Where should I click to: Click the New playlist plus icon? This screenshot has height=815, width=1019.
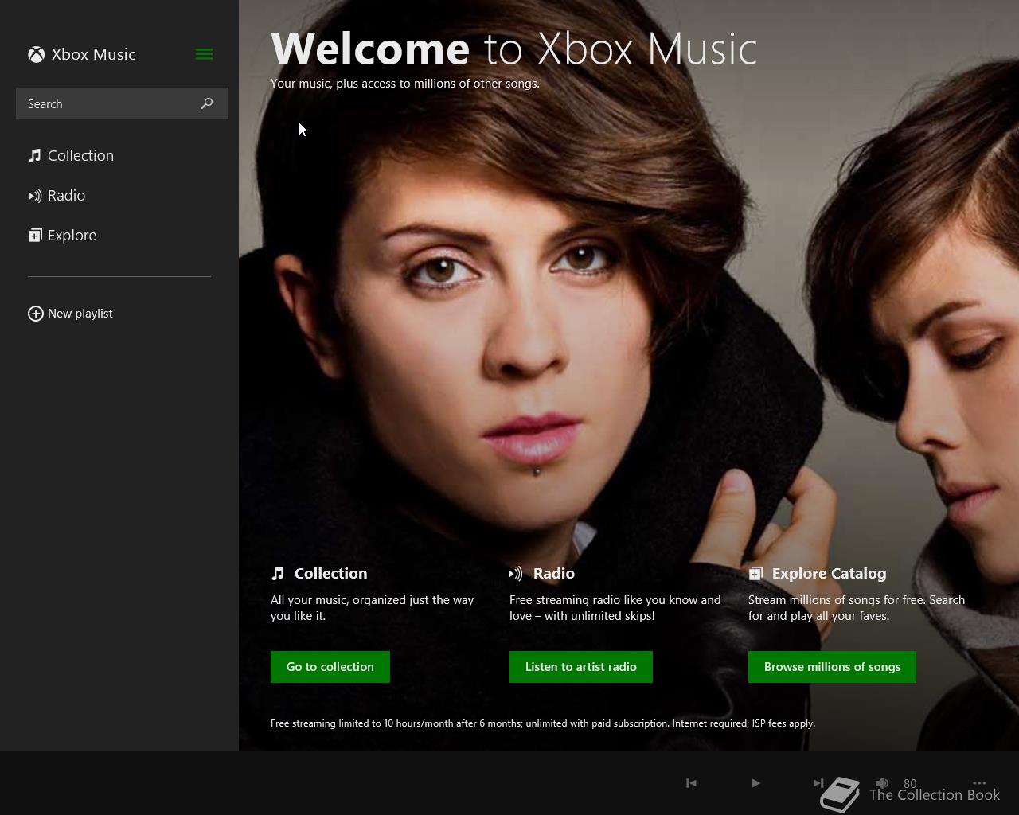pyautogui.click(x=36, y=314)
